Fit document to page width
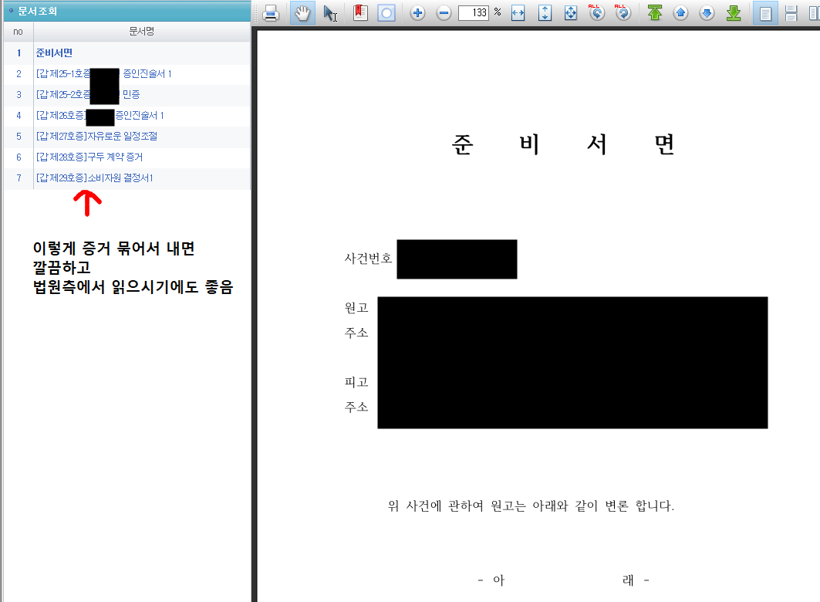 click(x=518, y=12)
